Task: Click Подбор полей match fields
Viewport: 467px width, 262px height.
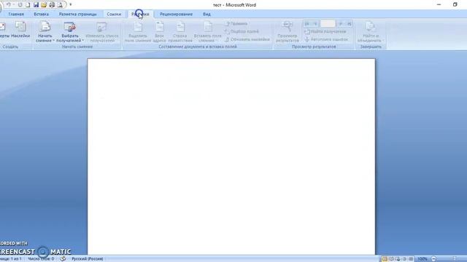Action: [x=242, y=31]
